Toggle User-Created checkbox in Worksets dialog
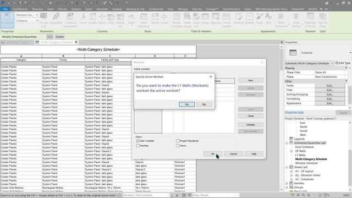This screenshot has width=352, height=198. (138, 141)
